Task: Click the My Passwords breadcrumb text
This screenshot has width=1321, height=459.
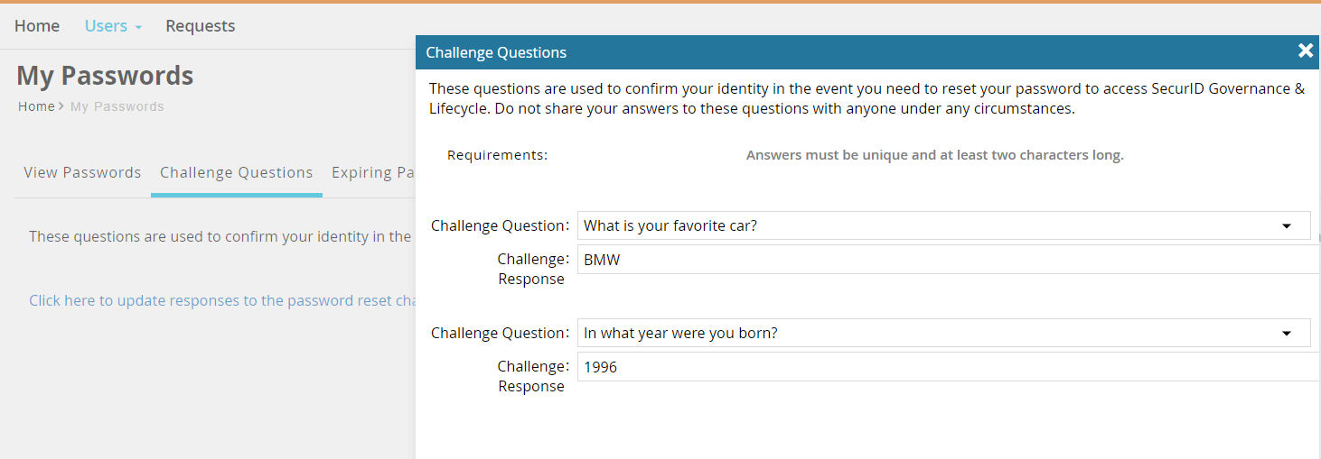Action: tap(117, 106)
